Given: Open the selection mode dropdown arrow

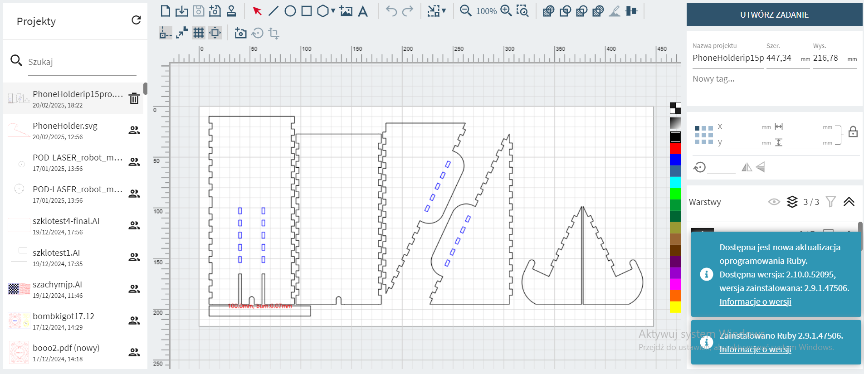Looking at the screenshot, I should (444, 11).
